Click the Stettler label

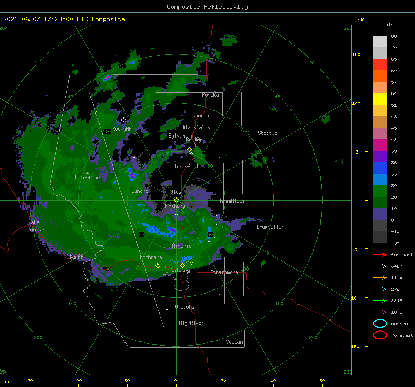click(x=269, y=133)
